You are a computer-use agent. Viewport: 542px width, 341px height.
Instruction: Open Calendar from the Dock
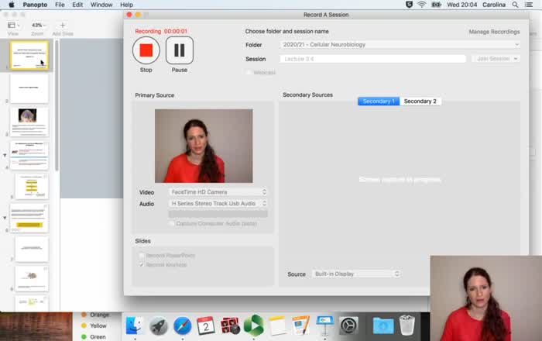point(206,325)
